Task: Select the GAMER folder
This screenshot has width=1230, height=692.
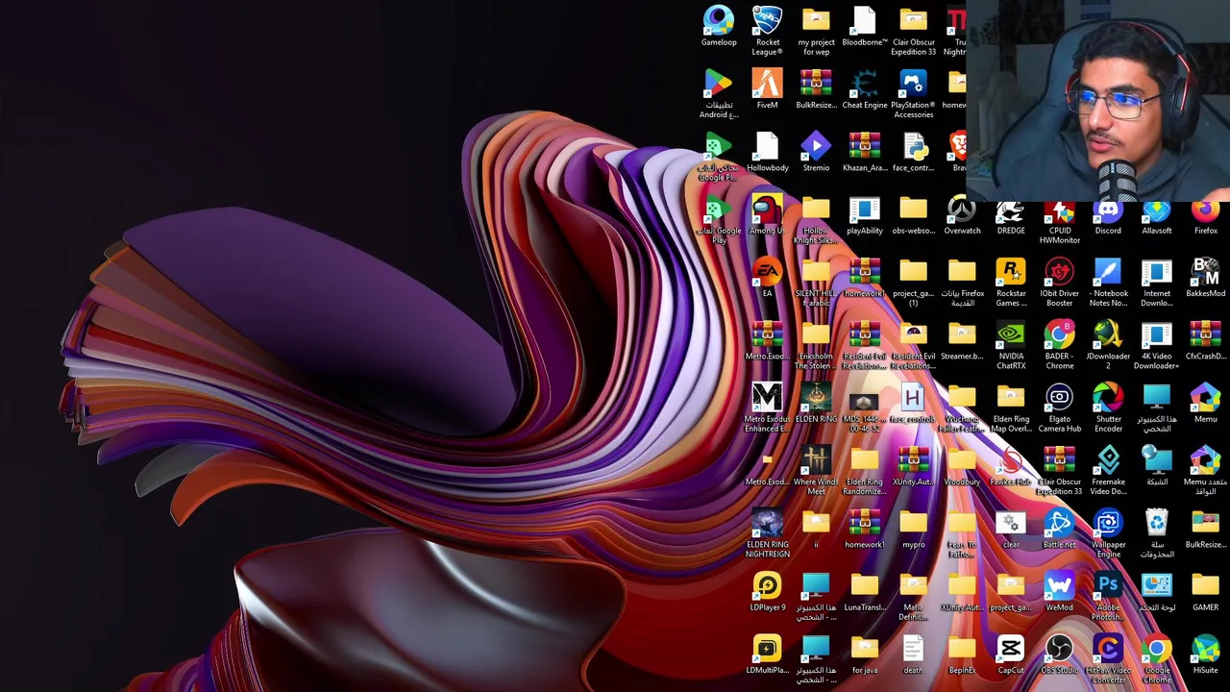Action: pyautogui.click(x=1205, y=592)
